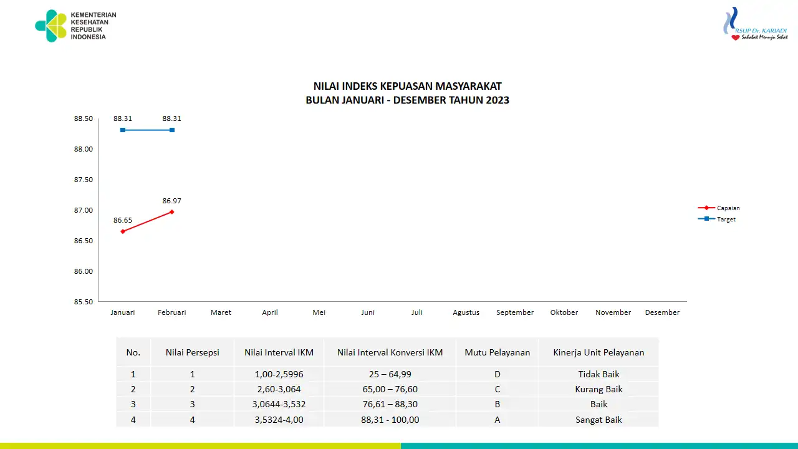Click the 88.31 label above Februari

coord(172,118)
